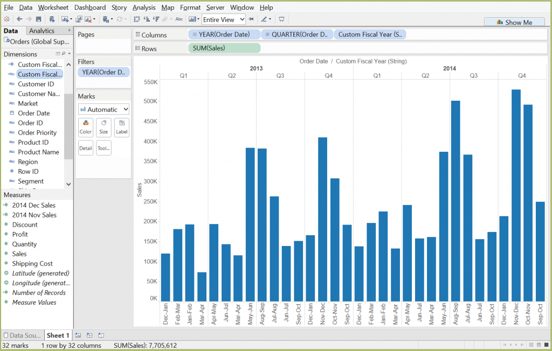Open the File menu
Image resolution: width=552 pixels, height=351 pixels.
(9, 8)
